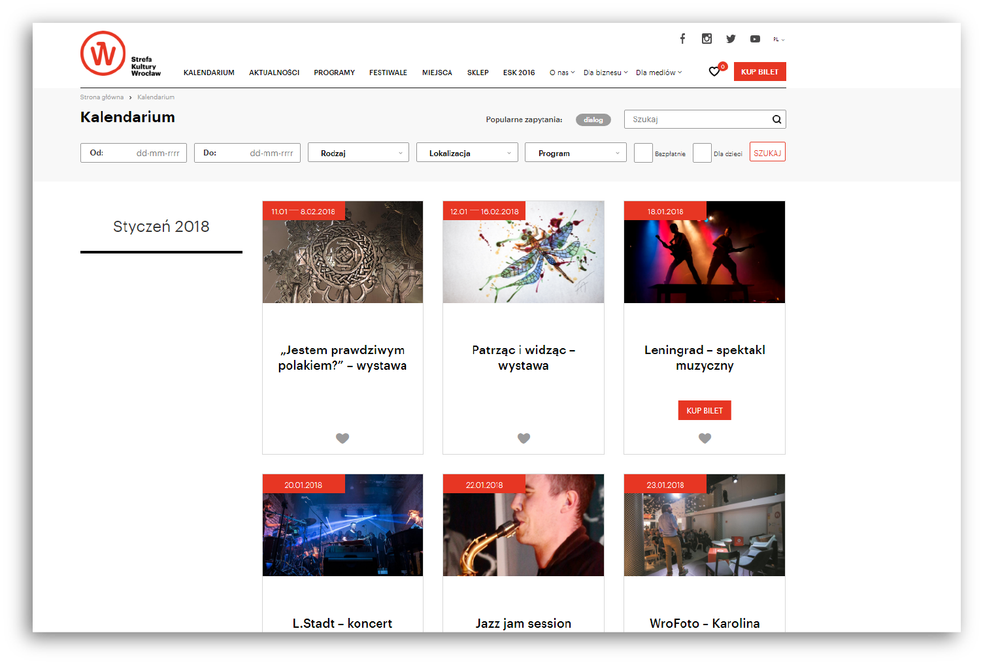
Task: Favorite the "Patrząc i widząc" card heart
Action: tap(524, 438)
